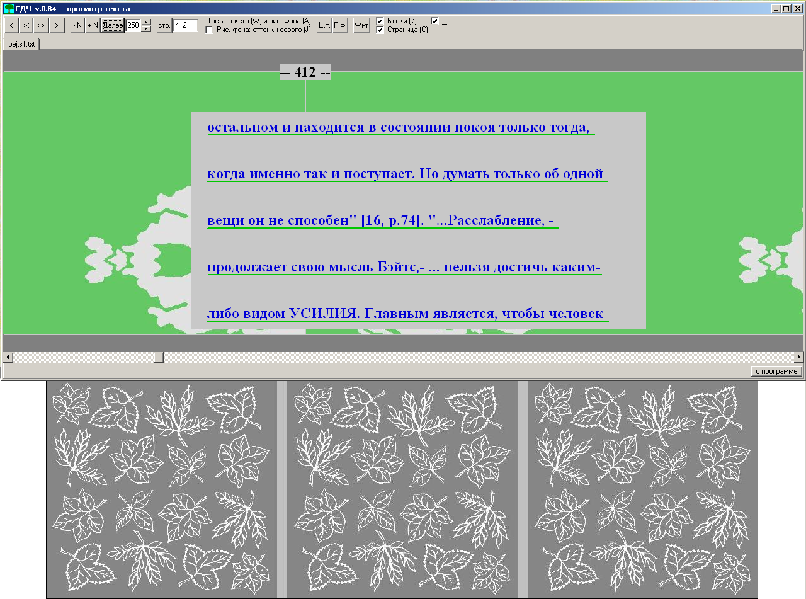Viewport: 806px width, 599px height.
Task: Click the single right arrow '>' button
Action: point(57,25)
